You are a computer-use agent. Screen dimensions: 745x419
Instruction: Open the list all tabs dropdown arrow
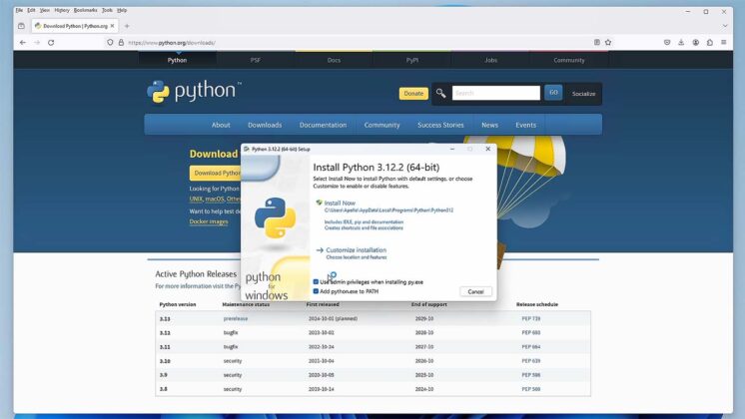click(725, 26)
